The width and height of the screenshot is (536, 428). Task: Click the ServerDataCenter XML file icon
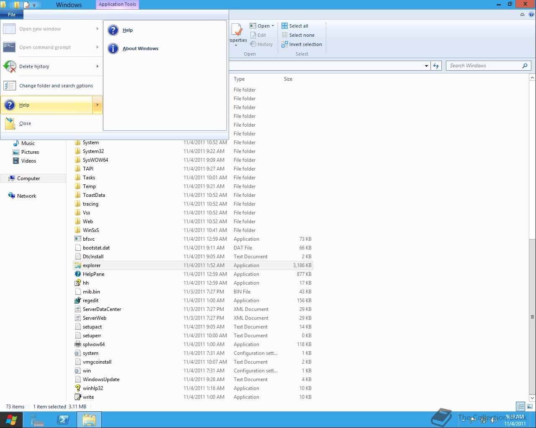77,309
